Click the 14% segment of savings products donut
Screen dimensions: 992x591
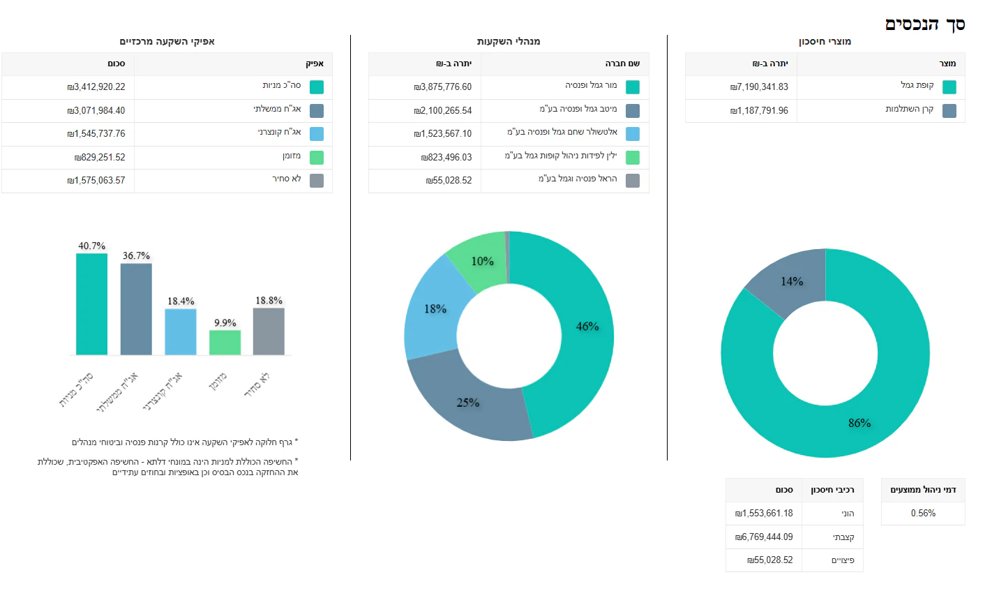pos(792,282)
